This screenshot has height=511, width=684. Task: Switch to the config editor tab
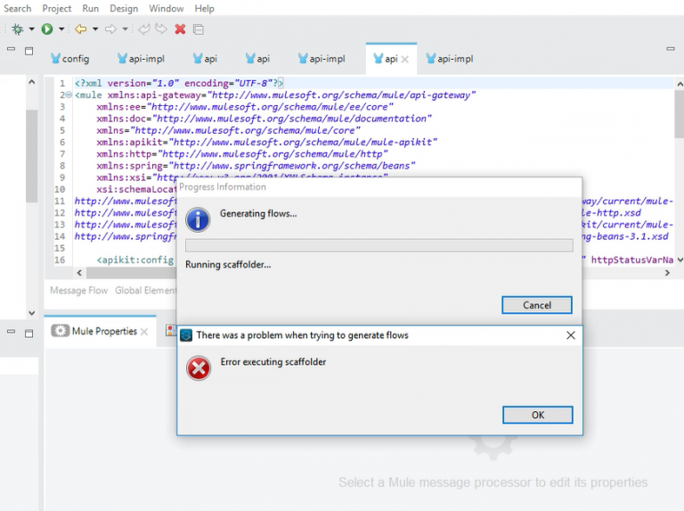tap(69, 59)
